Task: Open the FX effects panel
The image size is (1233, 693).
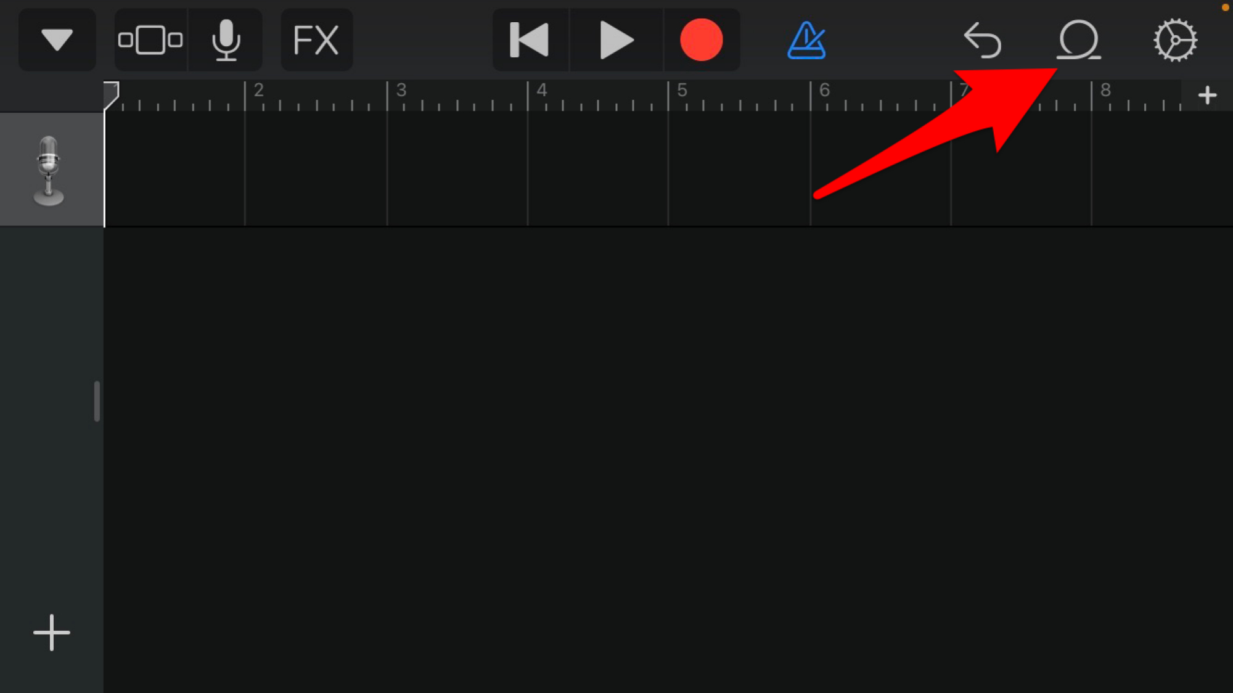Action: click(316, 40)
